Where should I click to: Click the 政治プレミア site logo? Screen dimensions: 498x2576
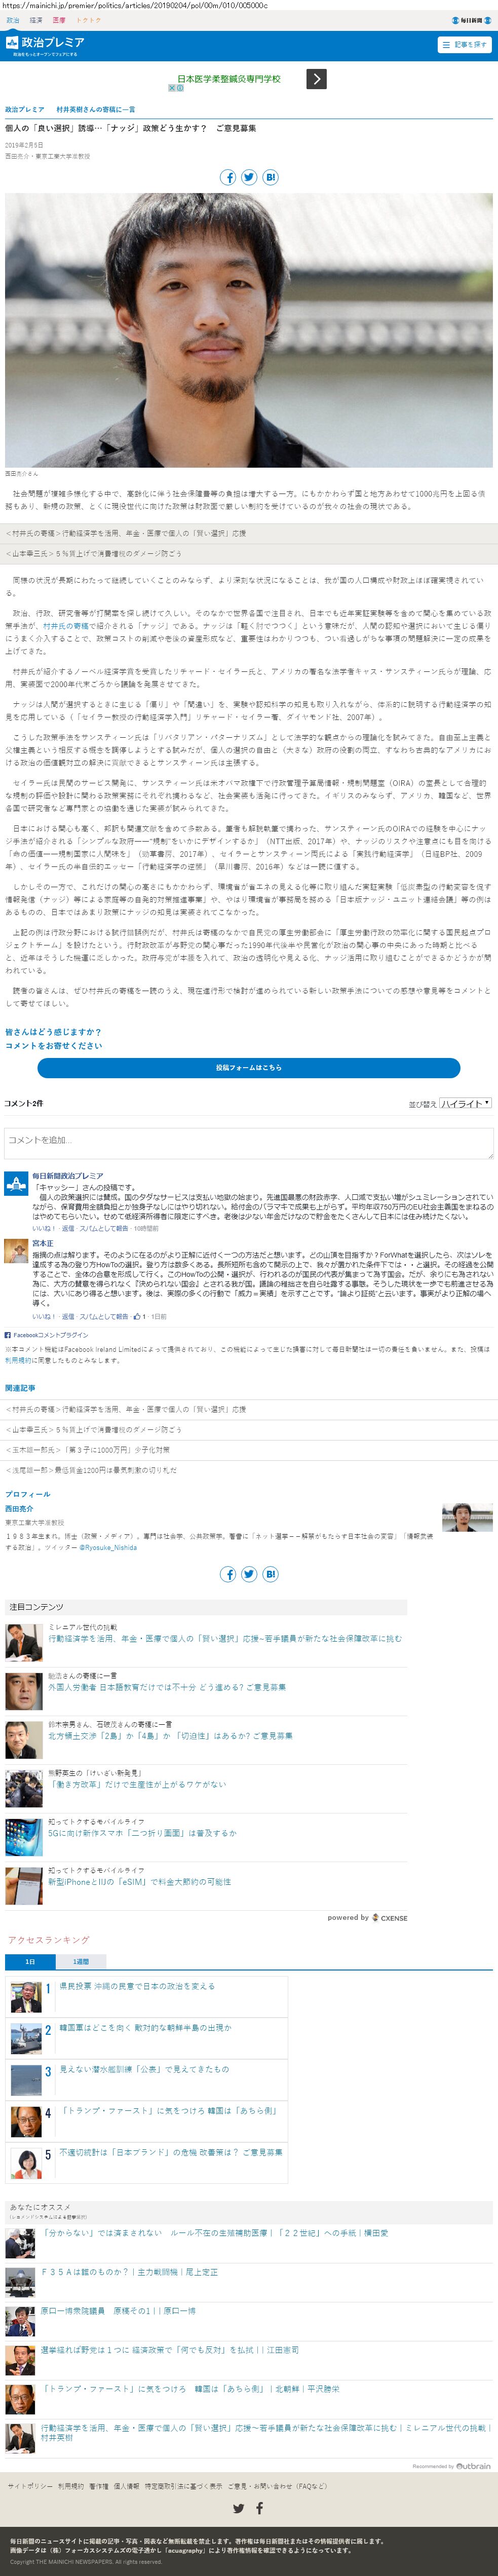click(46, 43)
